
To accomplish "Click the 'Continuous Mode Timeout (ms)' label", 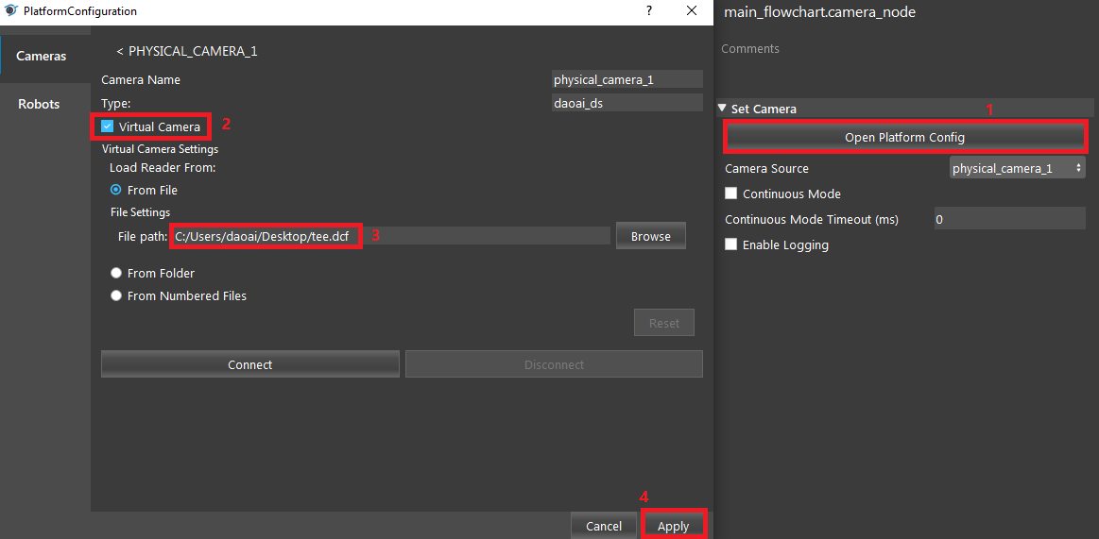I will 812,219.
